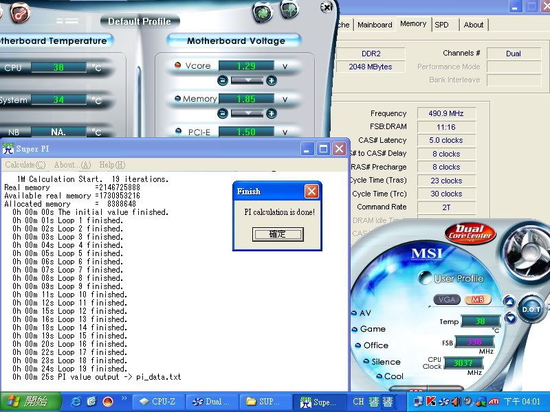Screen dimensions: 550x412
Task: Switch to CPU-Z taskbar button
Action: pos(158,402)
